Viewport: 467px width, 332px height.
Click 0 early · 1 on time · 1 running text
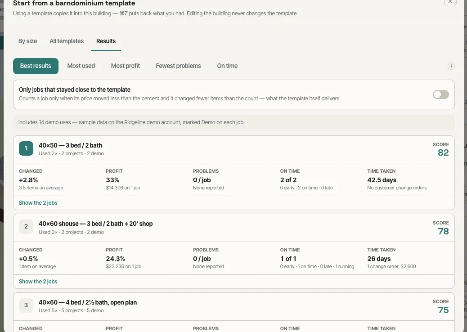tap(317, 266)
